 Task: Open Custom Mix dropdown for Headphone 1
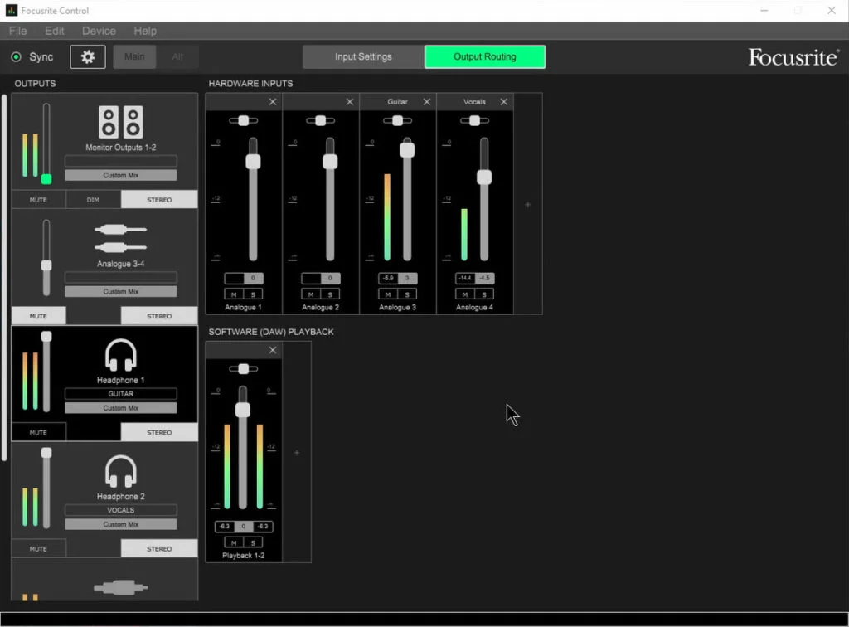click(x=121, y=408)
